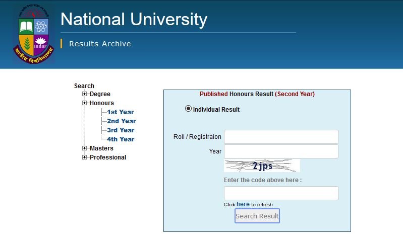This screenshot has height=244, width=403.
Task: Click the National University header title
Action: pyautogui.click(x=134, y=20)
